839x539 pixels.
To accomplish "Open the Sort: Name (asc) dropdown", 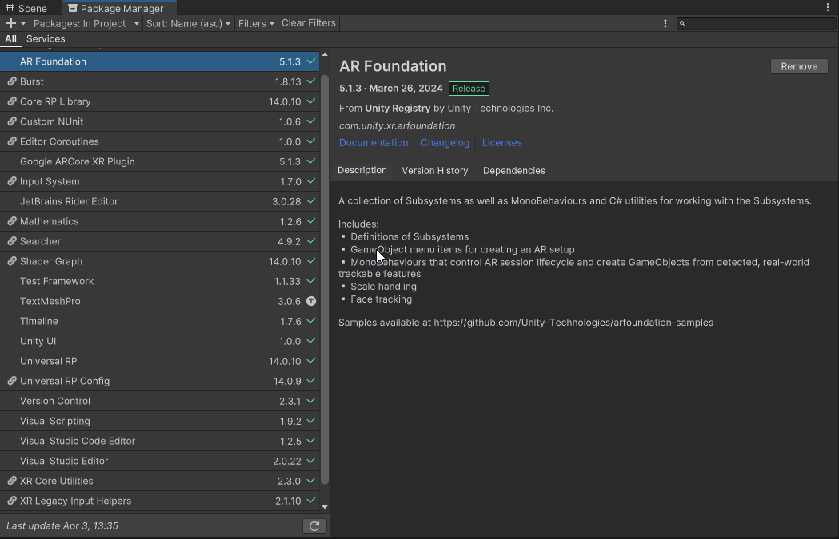I will coord(188,23).
